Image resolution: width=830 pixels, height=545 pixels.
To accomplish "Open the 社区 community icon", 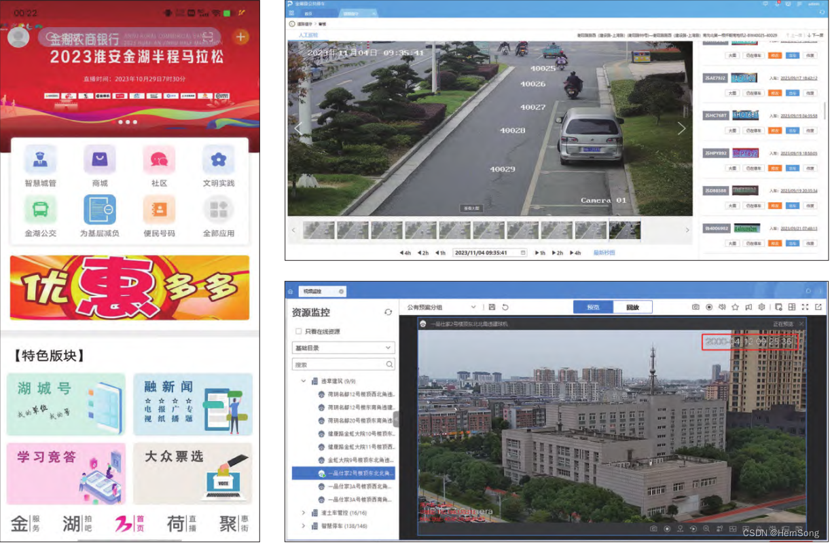I will [x=159, y=160].
